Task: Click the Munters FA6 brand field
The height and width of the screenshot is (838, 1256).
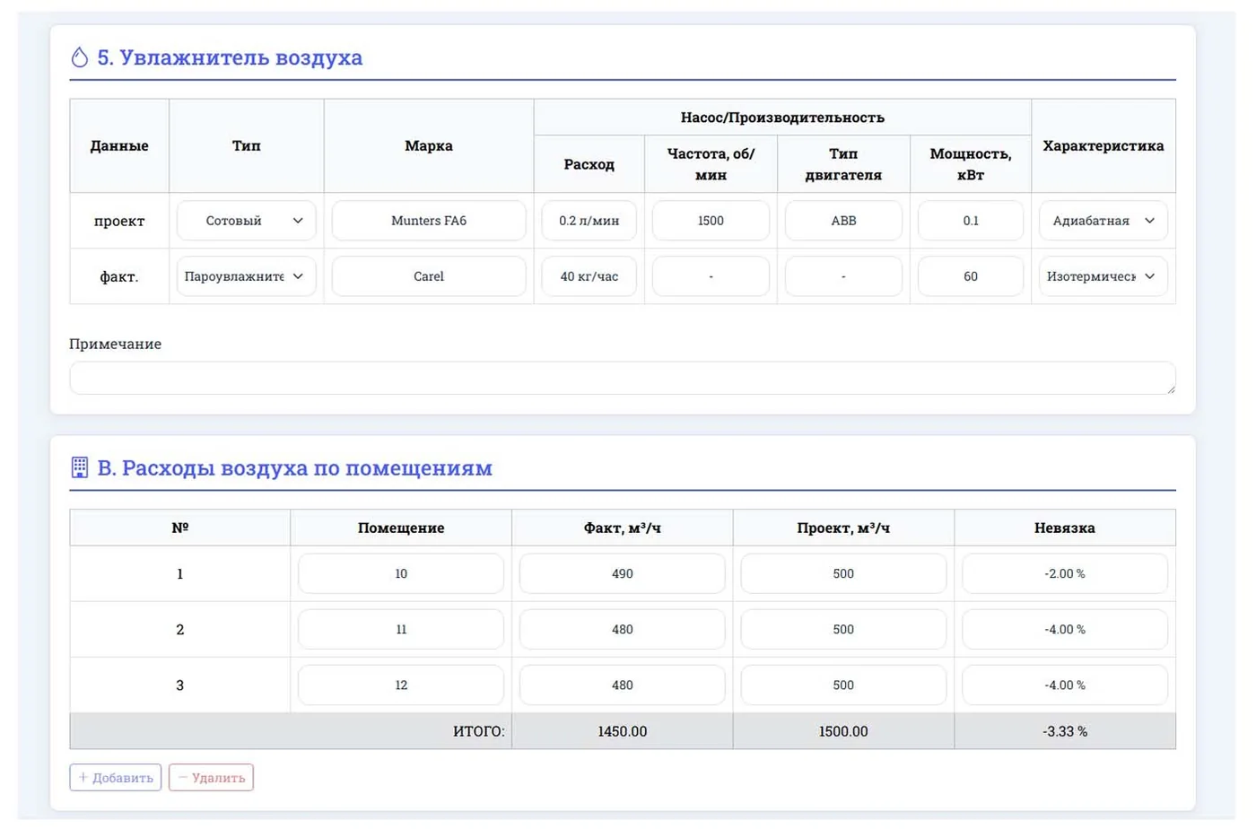Action: click(429, 221)
